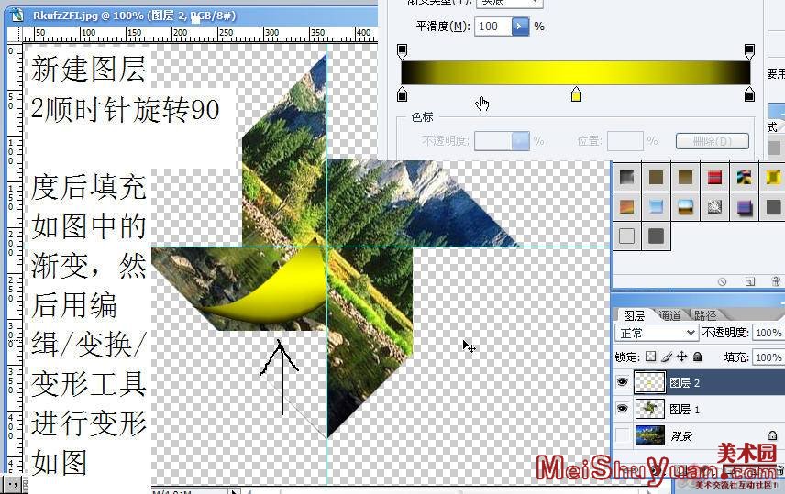Select the left black opacity stop
785x494 pixels.
402,51
